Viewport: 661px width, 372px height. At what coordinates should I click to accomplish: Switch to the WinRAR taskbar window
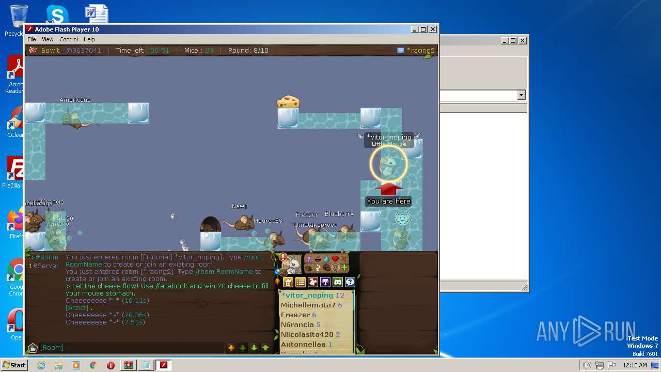tap(128, 365)
